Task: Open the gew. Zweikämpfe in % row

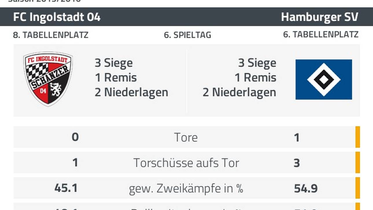Action: tap(184, 188)
